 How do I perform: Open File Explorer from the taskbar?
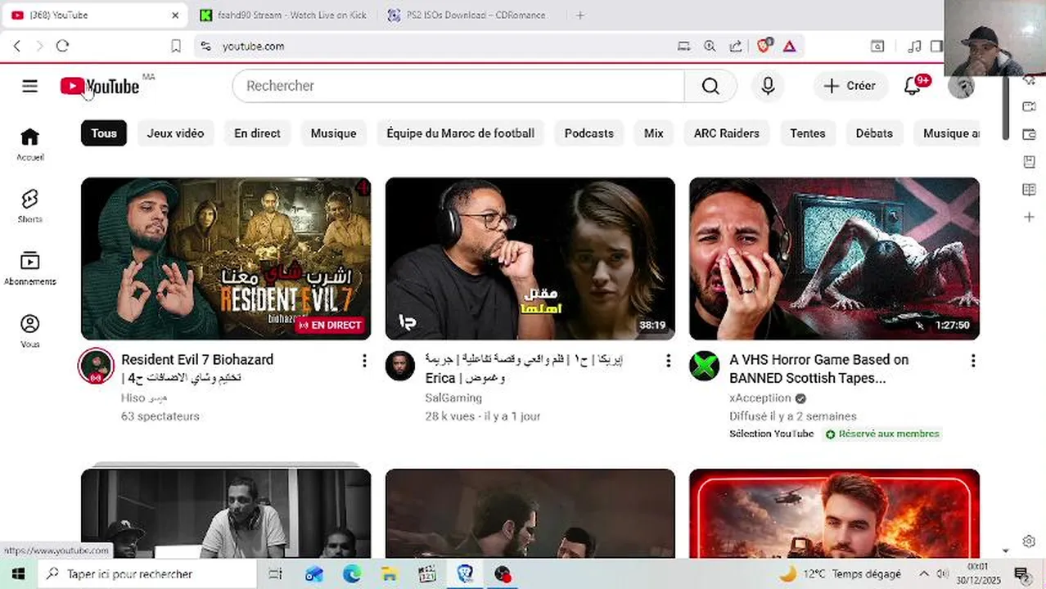(390, 573)
